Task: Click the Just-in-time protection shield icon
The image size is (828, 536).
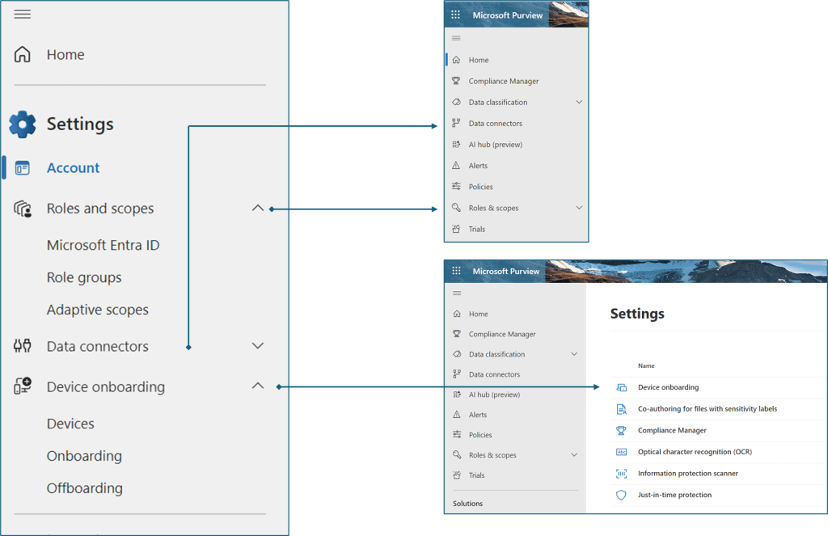Action: 621,495
